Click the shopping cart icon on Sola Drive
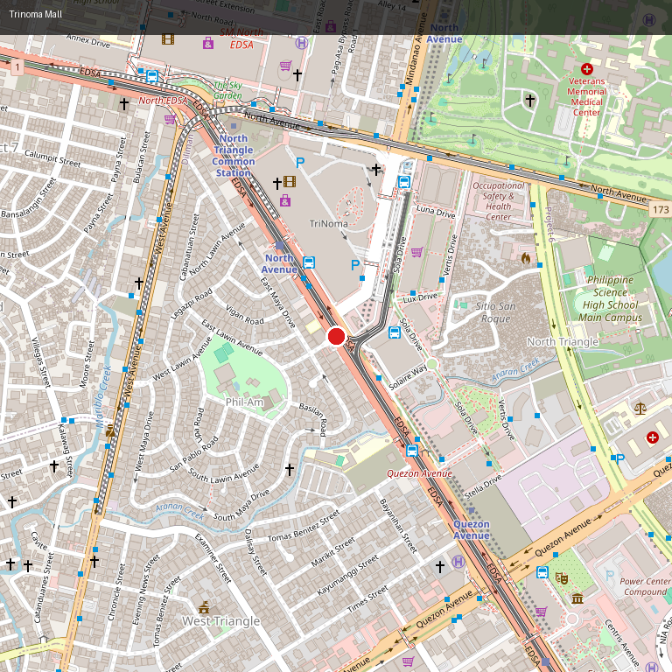Image resolution: width=672 pixels, height=672 pixels. click(417, 252)
